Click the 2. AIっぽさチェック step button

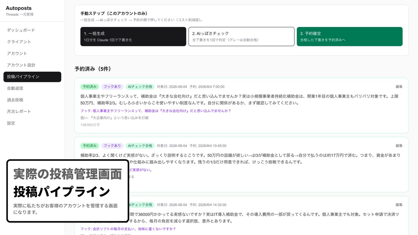[241, 37]
